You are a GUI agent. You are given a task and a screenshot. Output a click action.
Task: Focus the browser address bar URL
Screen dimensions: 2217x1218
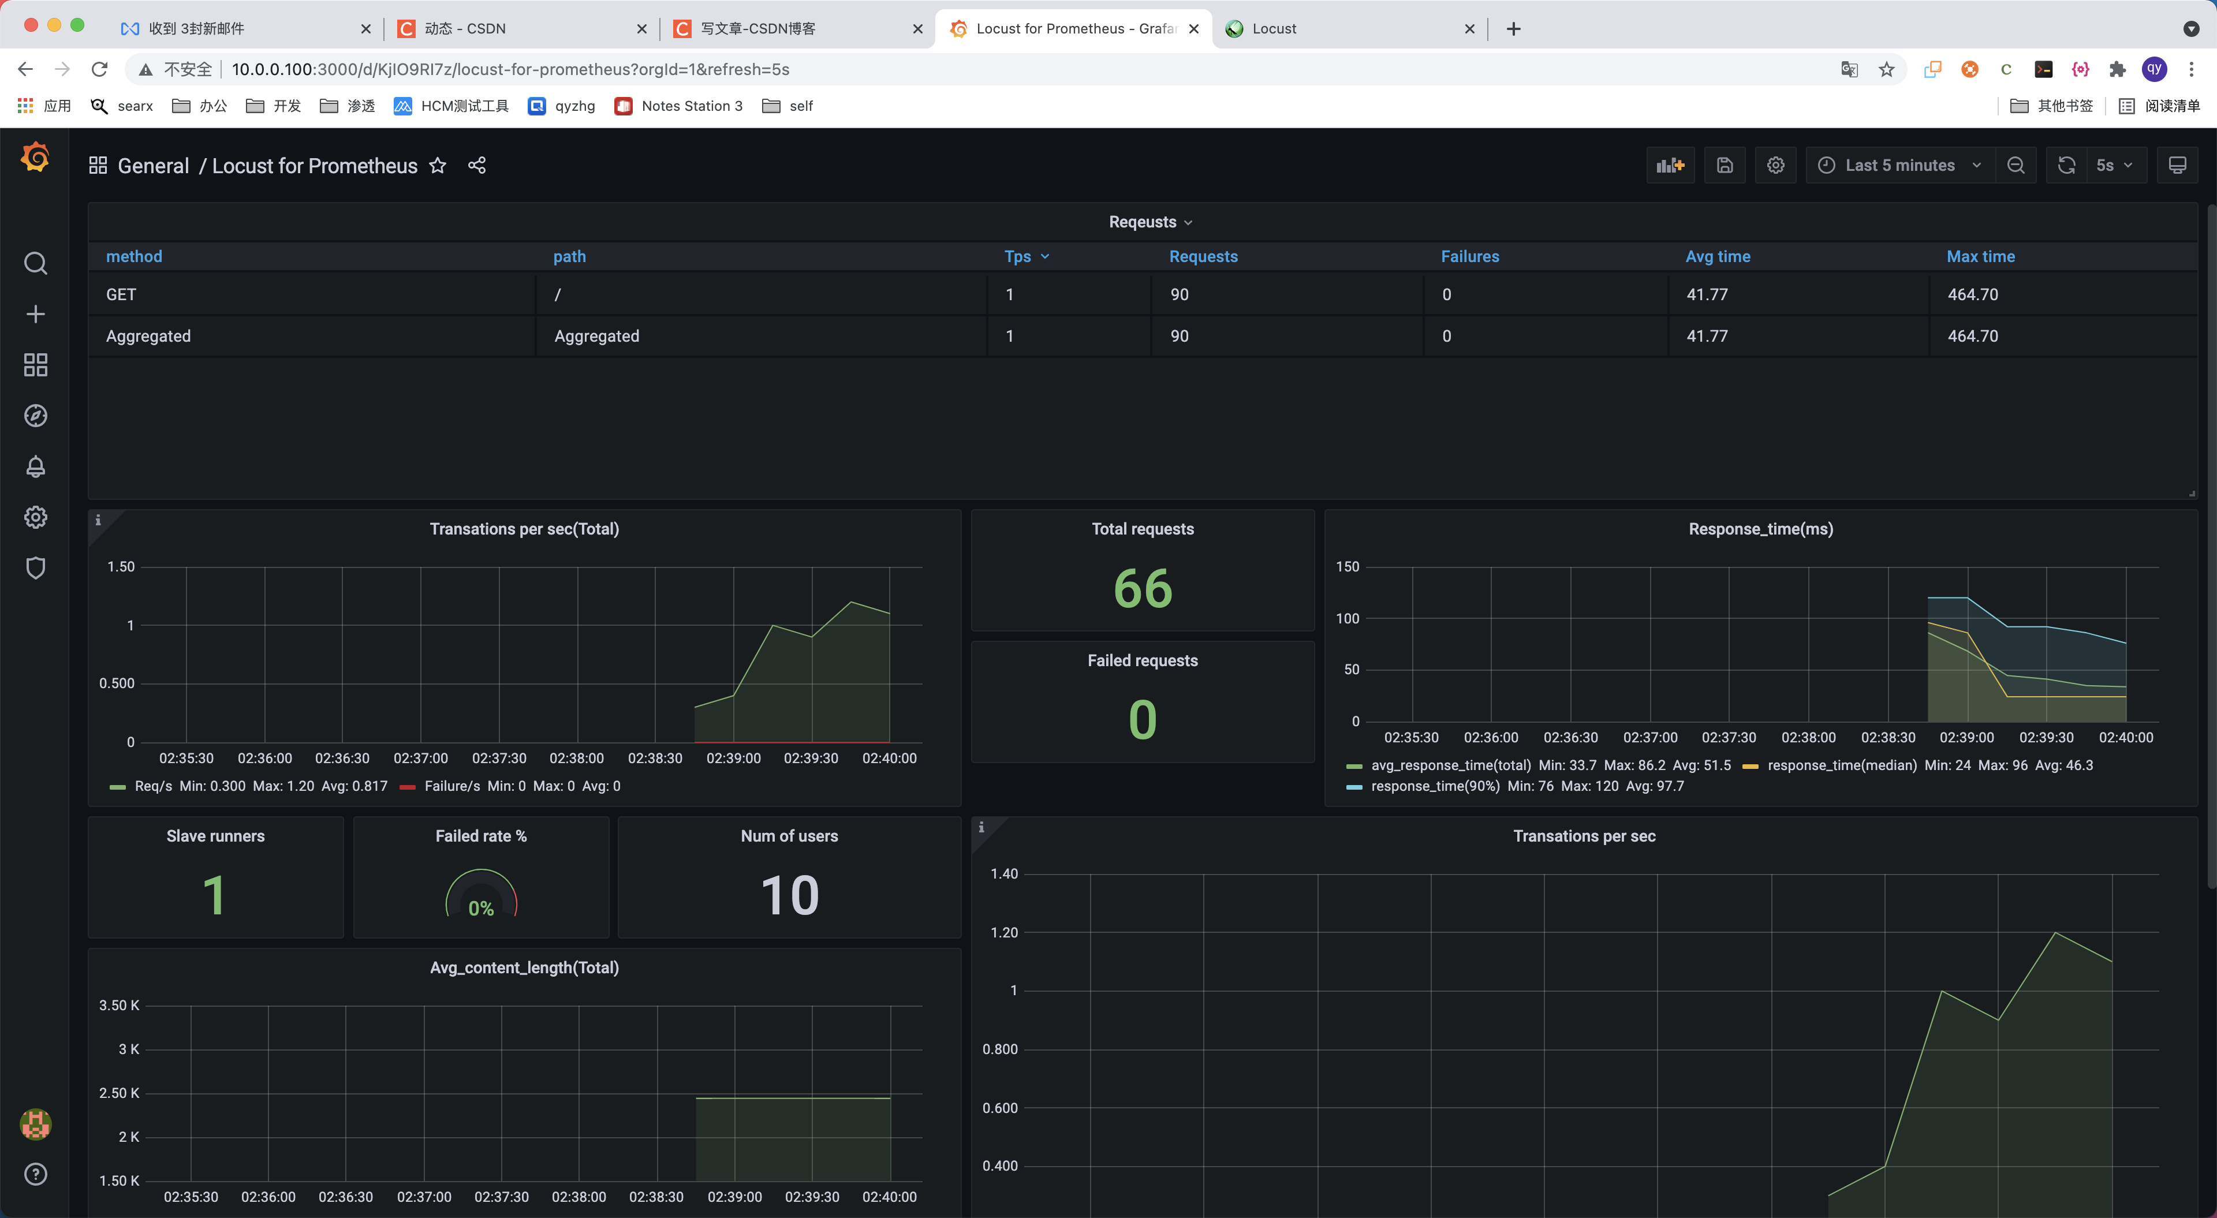510,69
